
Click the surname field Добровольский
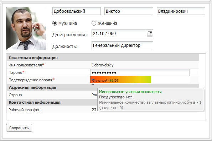tap(77, 11)
